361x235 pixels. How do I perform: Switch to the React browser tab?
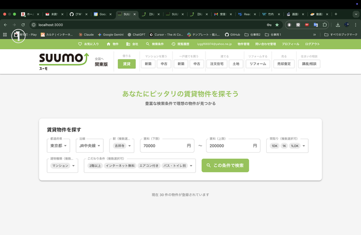247,14
